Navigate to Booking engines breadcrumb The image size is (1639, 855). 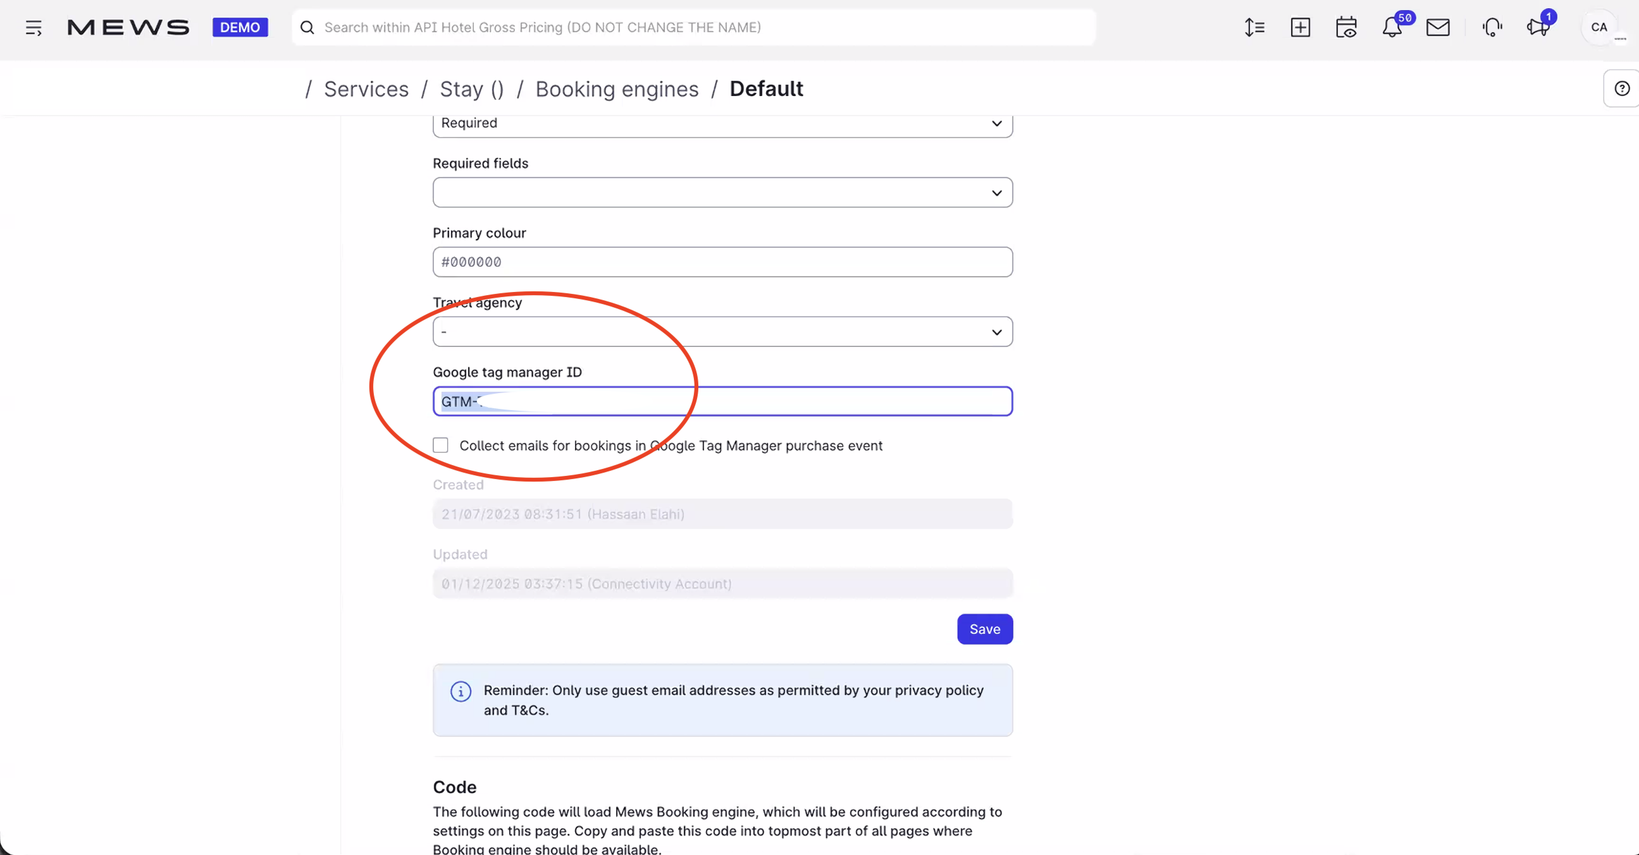(x=617, y=89)
